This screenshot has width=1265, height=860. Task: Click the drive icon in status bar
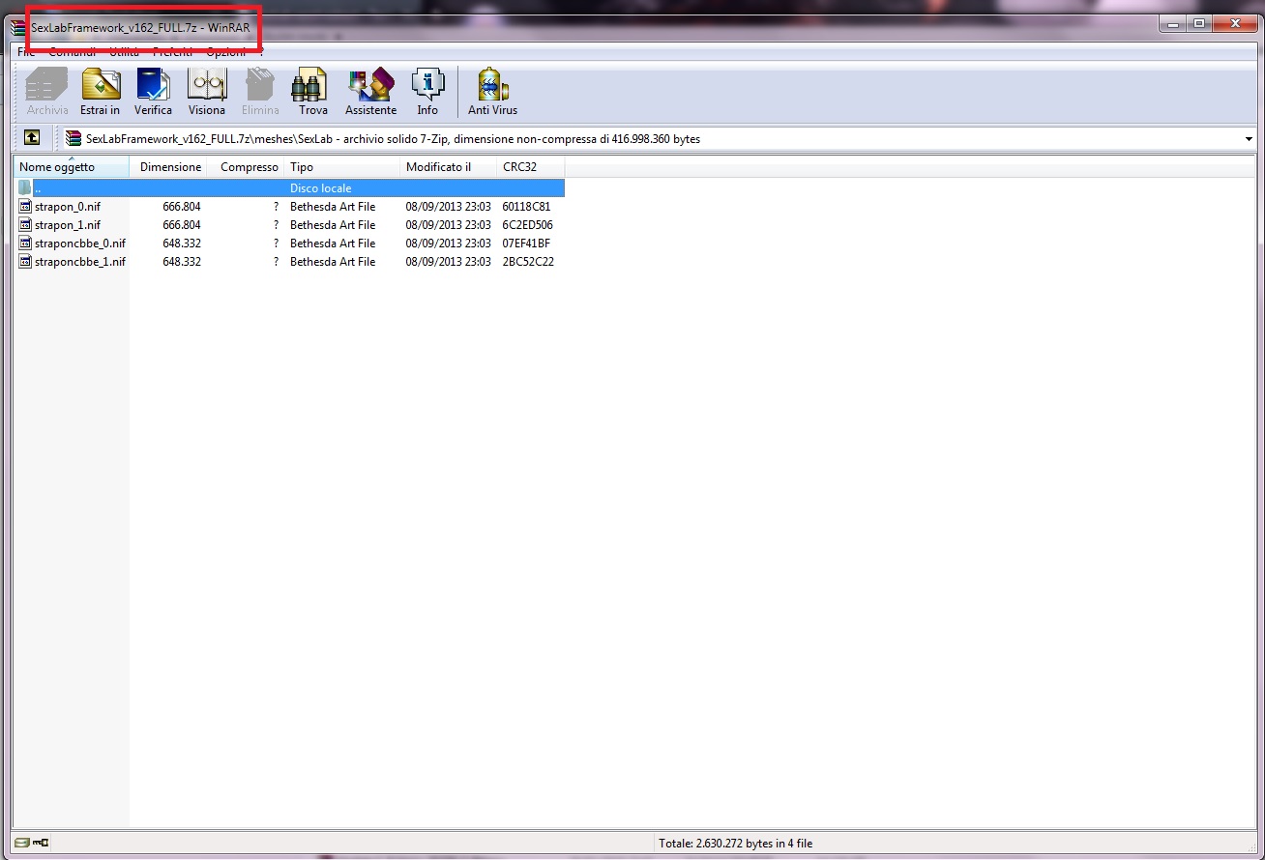[x=22, y=843]
